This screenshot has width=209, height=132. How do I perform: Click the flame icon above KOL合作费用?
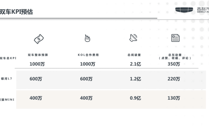click(x=87, y=38)
